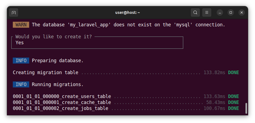
Task: Click the 58.43ms timing value
Action: pyautogui.click(x=216, y=102)
